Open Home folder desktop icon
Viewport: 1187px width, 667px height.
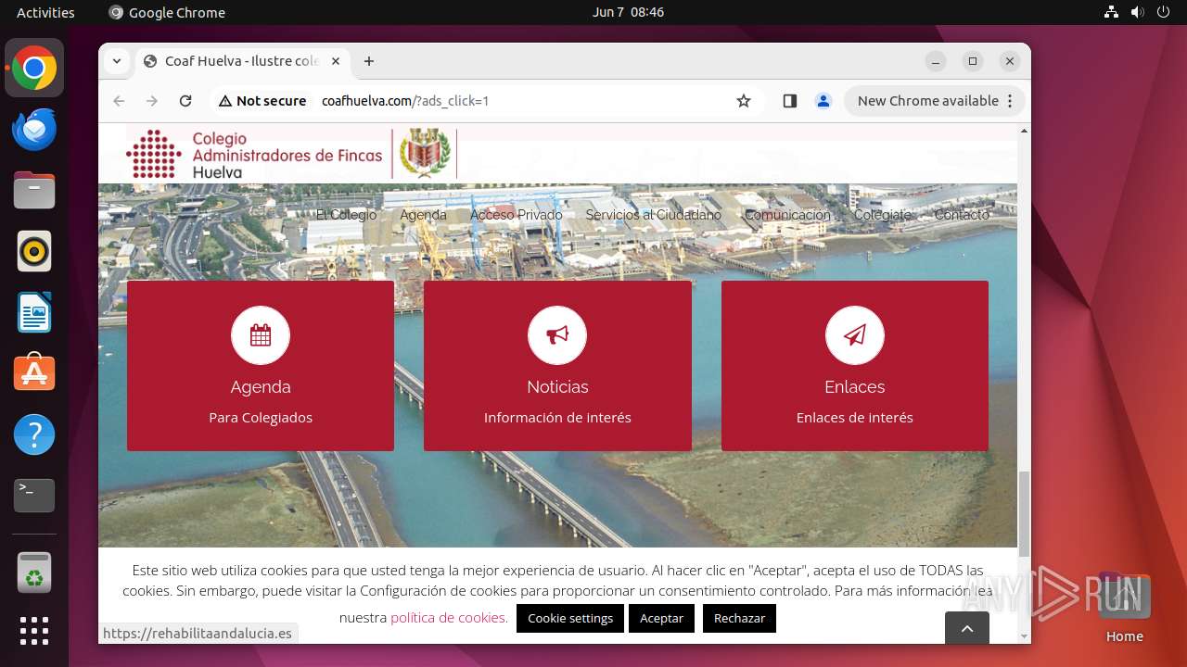tap(1124, 610)
